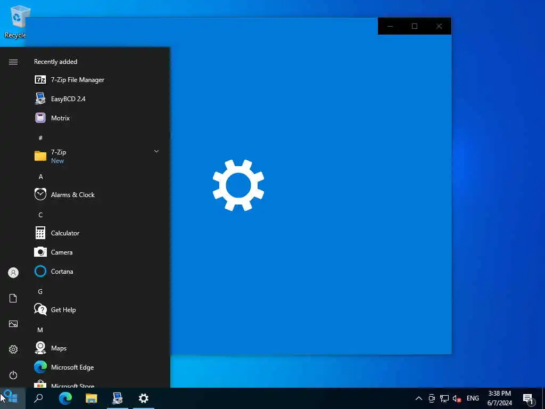Viewport: 545px width, 409px height.
Task: Jump to letter C section header
Action: [40, 215]
